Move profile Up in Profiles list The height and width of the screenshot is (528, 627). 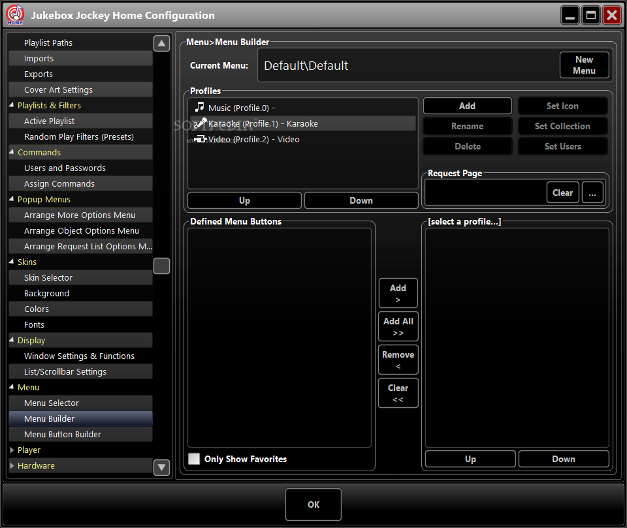[x=244, y=200]
